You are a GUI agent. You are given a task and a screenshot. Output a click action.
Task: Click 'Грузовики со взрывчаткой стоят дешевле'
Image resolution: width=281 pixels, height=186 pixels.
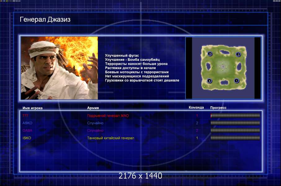click(142, 80)
